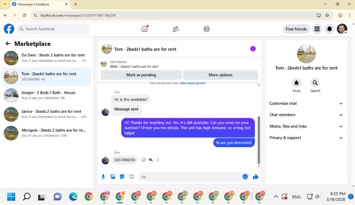Click More options button
The image size is (355, 205).
point(221,75)
